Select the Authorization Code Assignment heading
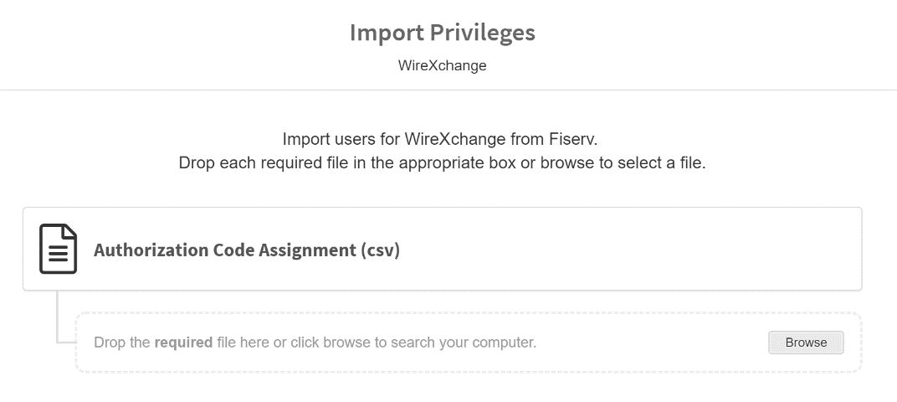 coord(246,250)
